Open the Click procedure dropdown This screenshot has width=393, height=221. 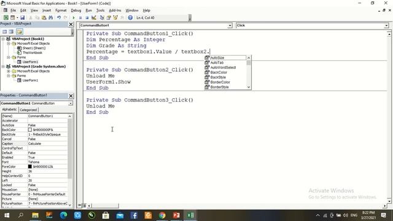pyautogui.click(x=386, y=26)
